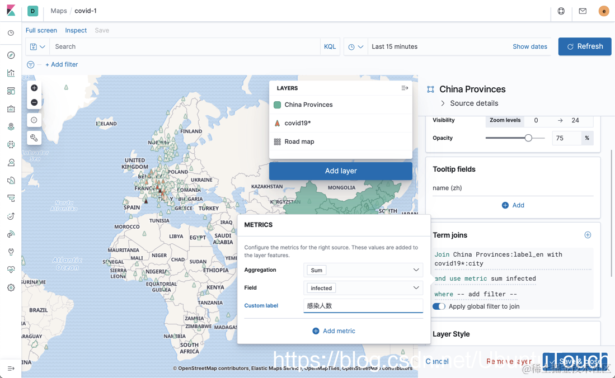Click the filter options icon
Image resolution: width=615 pixels, height=378 pixels.
tap(30, 64)
